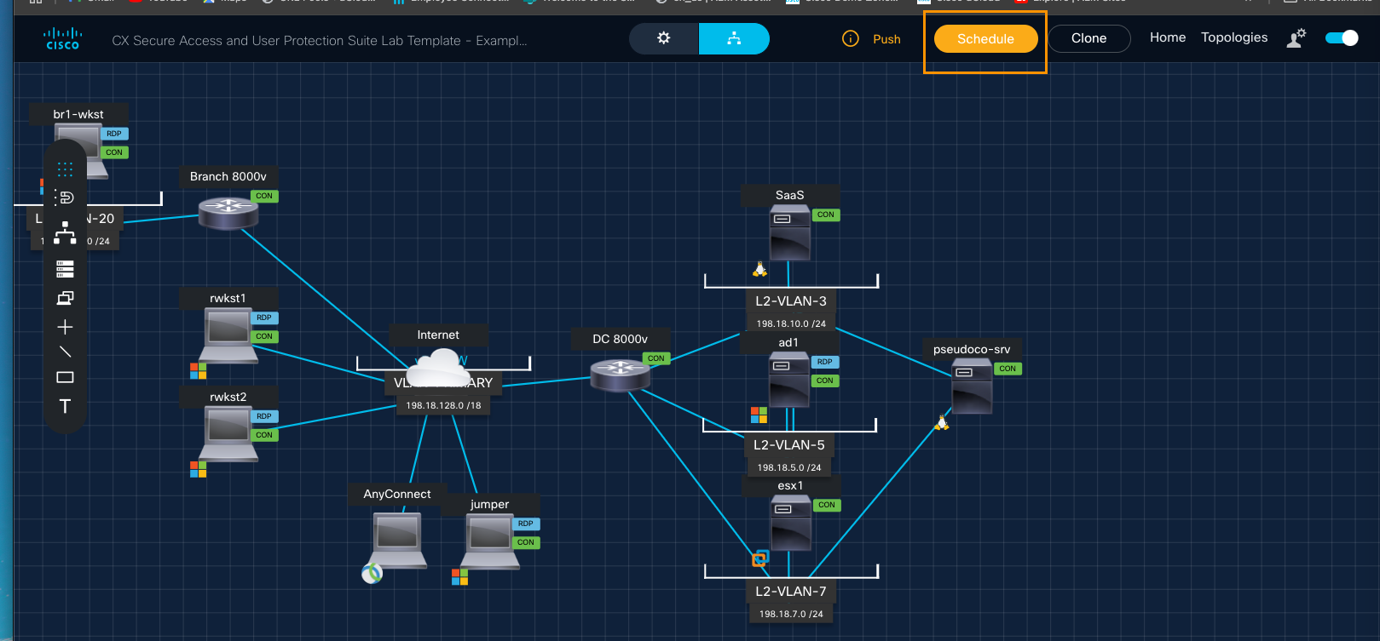Click the lab template title text
The image size is (1380, 641).
click(x=320, y=40)
